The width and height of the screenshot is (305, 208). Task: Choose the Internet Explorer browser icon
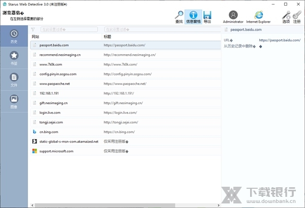pyautogui.click(x=258, y=17)
